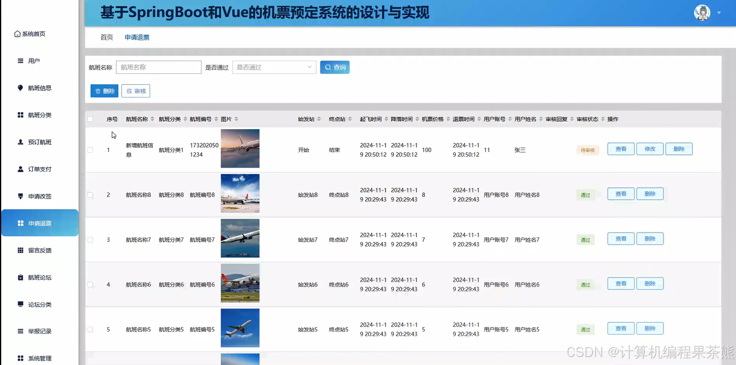Sort by 退票时间 column arrows
The height and width of the screenshot is (365, 736).
click(479, 119)
